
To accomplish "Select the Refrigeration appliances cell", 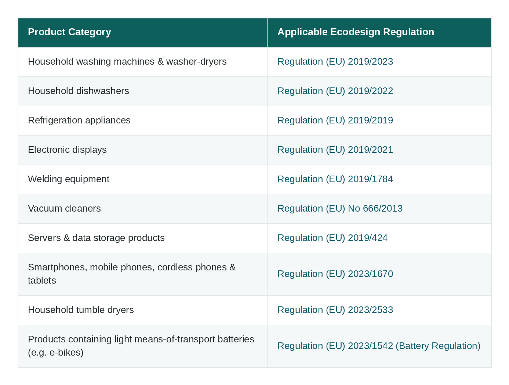I will [x=143, y=120].
